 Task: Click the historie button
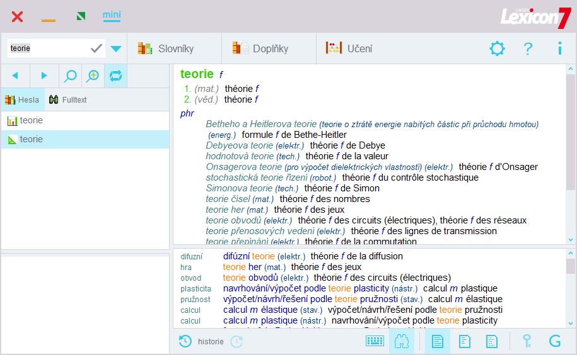tap(202, 341)
